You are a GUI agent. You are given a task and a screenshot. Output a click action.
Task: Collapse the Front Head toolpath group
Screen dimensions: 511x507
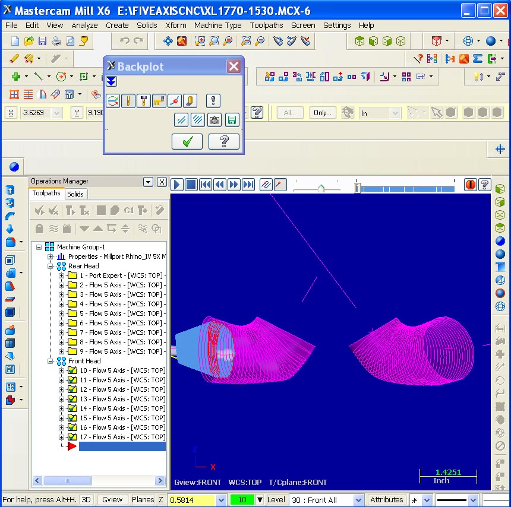click(x=50, y=361)
